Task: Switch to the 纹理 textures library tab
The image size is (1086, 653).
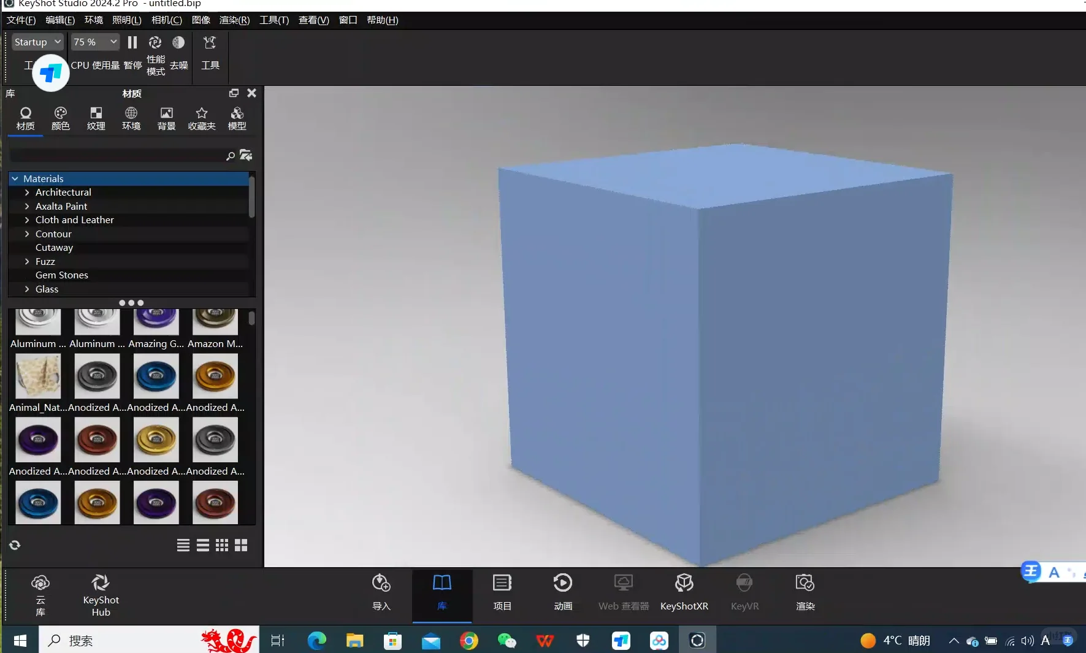Action: [96, 118]
